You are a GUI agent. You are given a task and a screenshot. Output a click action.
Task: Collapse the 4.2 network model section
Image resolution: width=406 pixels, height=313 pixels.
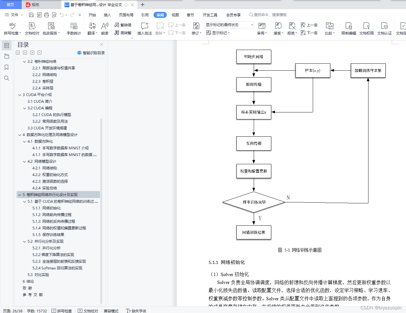coord(25,161)
